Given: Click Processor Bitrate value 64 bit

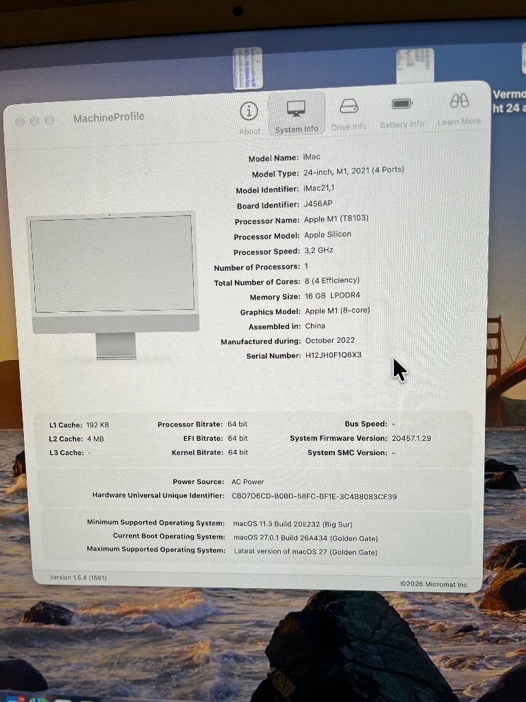Looking at the screenshot, I should (x=237, y=424).
